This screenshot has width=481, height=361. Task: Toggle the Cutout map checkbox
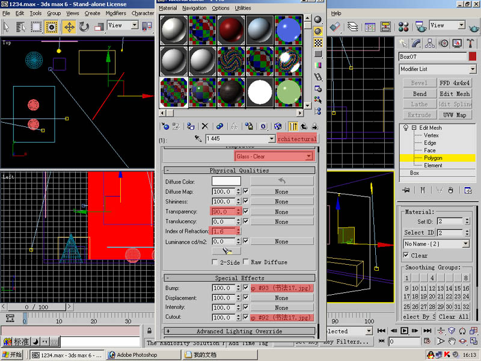pyautogui.click(x=246, y=317)
